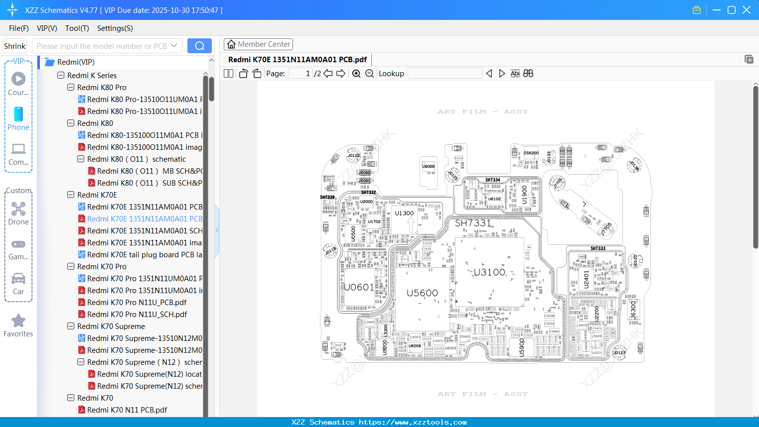
Task: Open the Tool(T) menu
Action: coord(77,28)
